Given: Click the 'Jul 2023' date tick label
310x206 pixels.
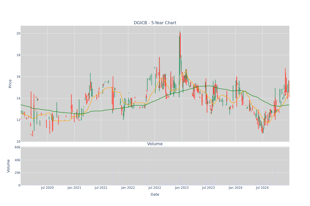Looking at the screenshot, I should coord(208,188).
